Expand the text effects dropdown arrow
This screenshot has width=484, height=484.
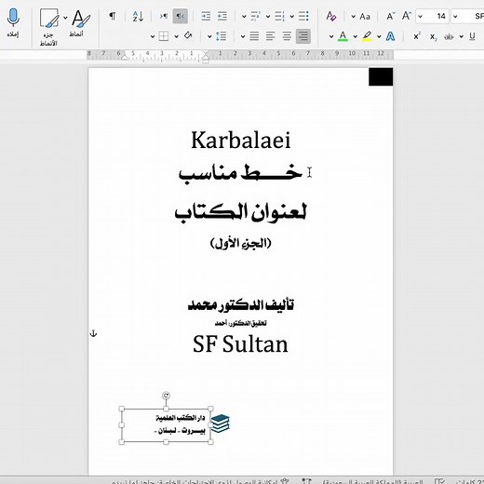point(379,36)
